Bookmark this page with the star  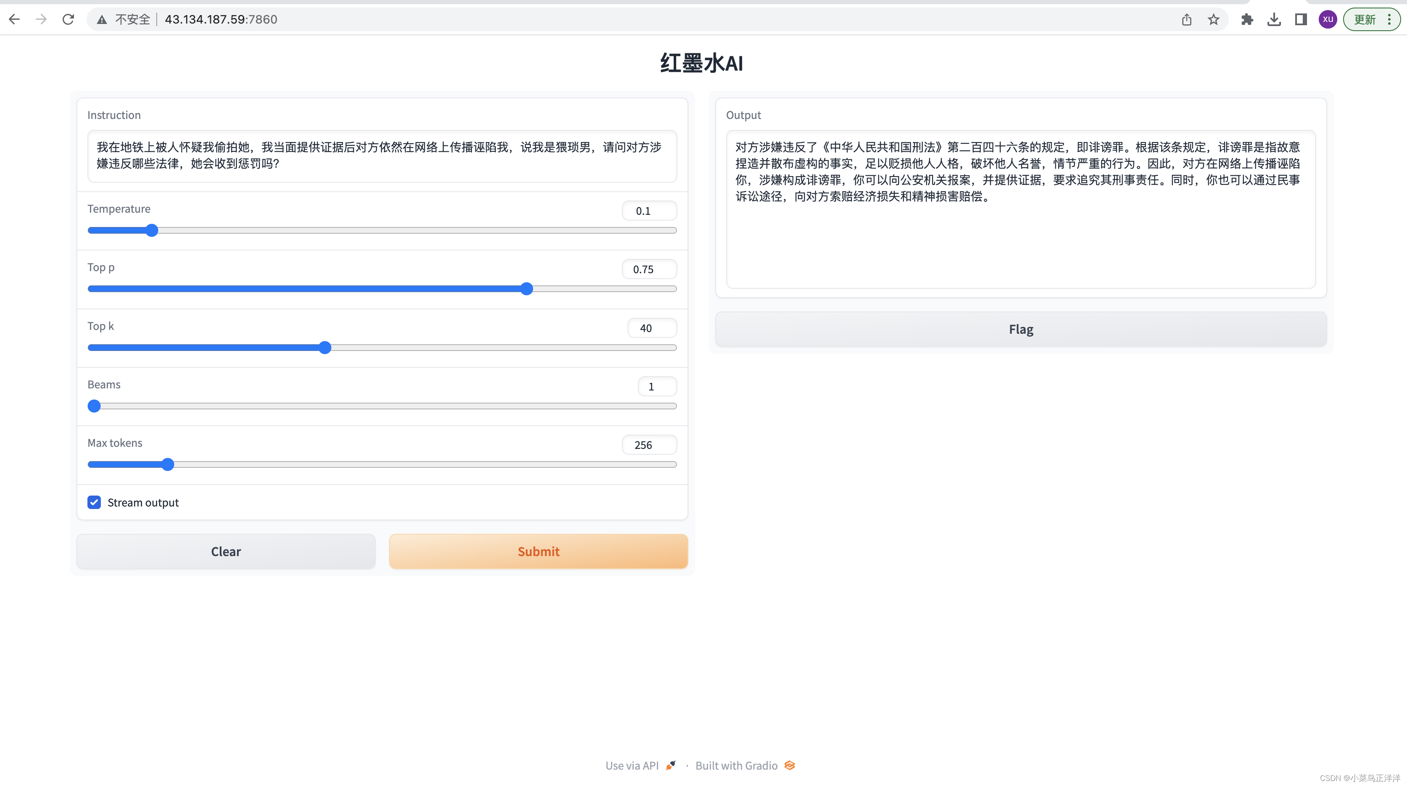[x=1213, y=20]
